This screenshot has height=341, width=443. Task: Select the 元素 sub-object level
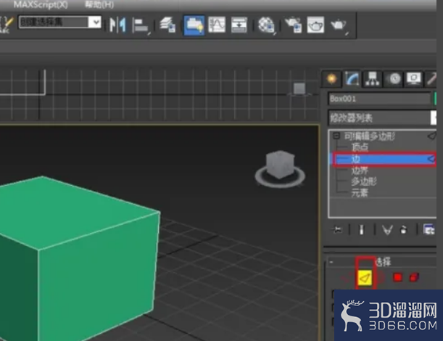click(x=360, y=193)
